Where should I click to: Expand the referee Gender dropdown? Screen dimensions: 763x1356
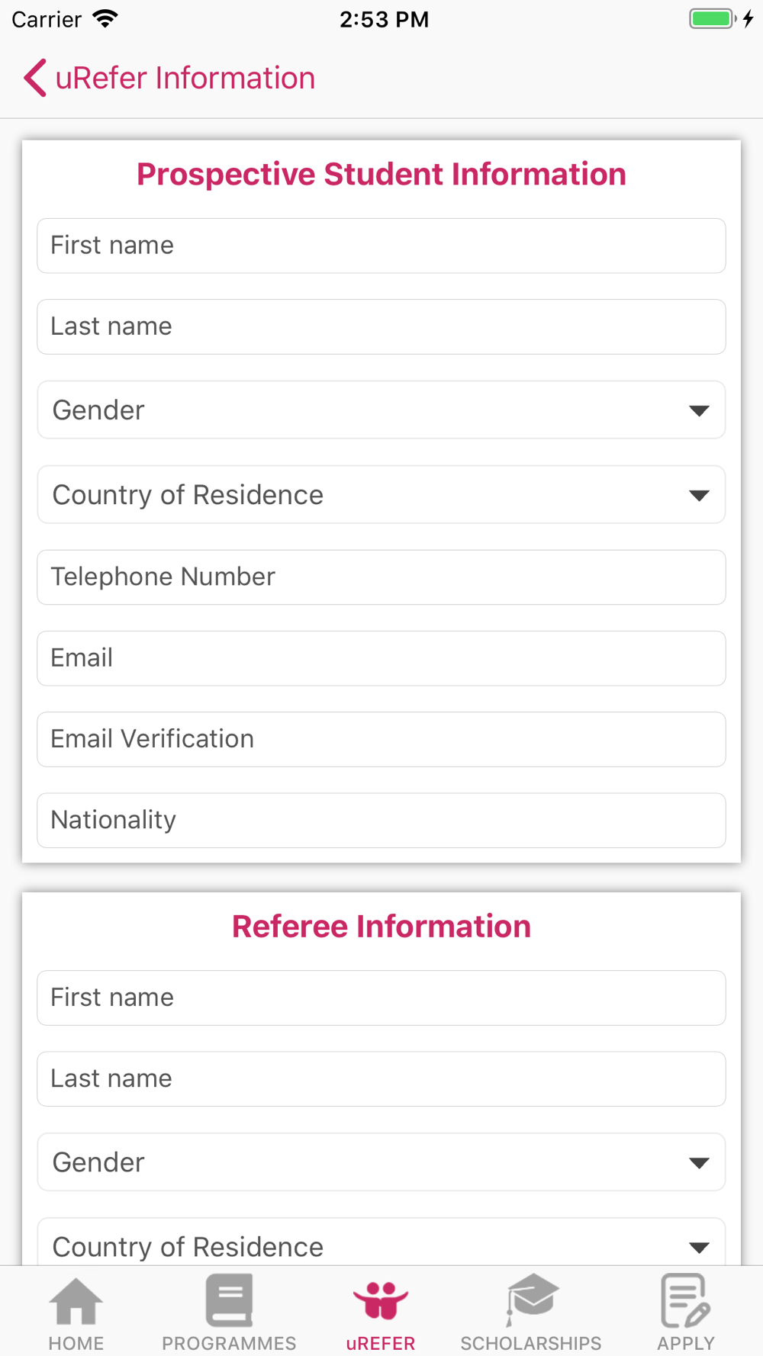point(381,1162)
